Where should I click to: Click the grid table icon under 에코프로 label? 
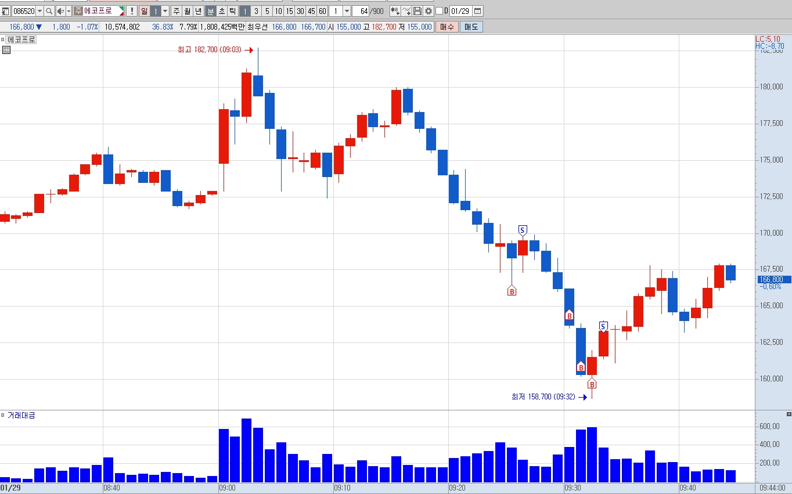[6, 50]
